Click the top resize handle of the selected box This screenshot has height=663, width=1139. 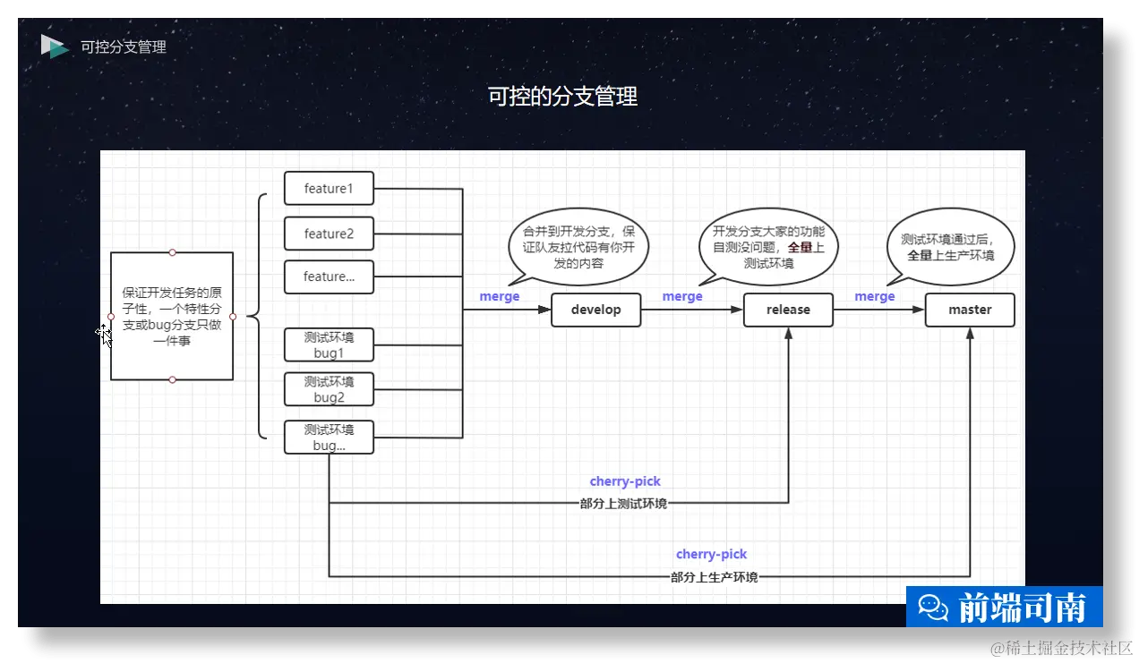172,252
